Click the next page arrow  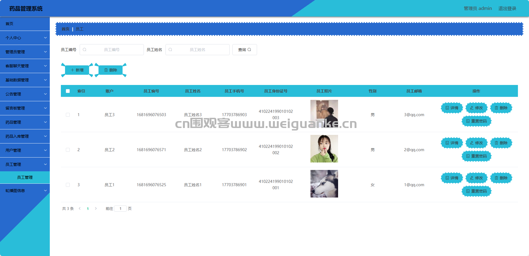click(96, 209)
